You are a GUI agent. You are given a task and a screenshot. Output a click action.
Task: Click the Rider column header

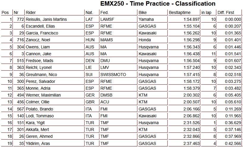point(31,13)
